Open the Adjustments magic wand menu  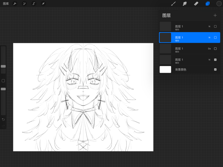pyautogui.click(x=24, y=4)
